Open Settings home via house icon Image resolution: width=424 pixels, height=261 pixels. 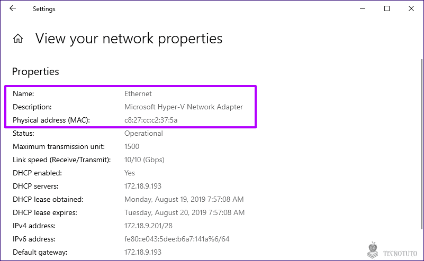pyautogui.click(x=18, y=39)
